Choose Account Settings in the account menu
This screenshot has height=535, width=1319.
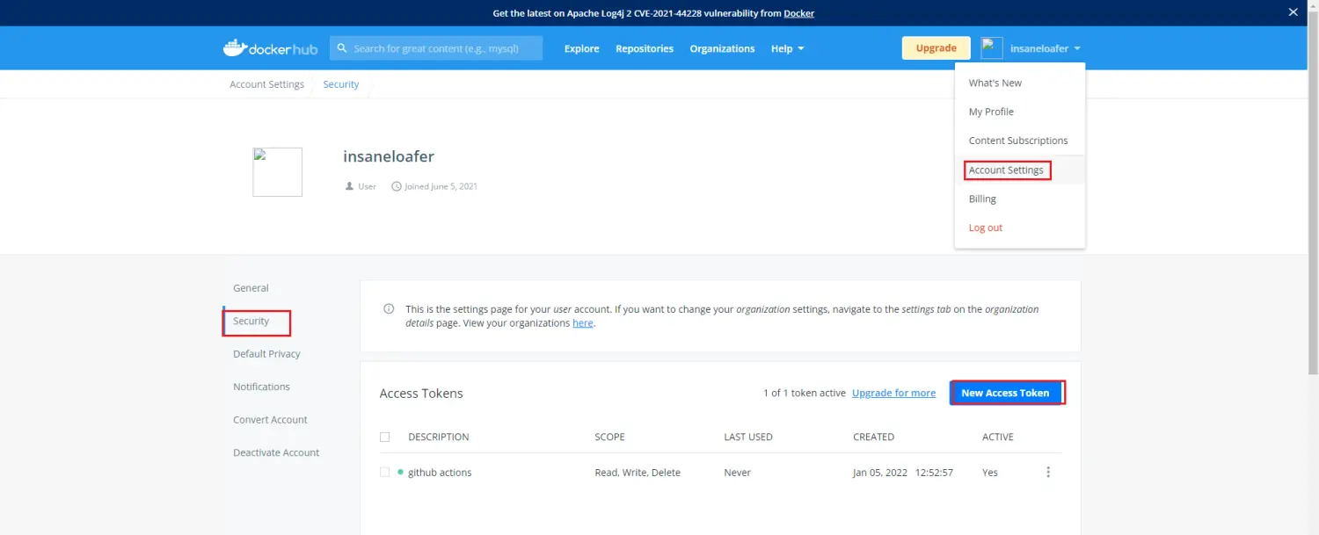tap(1020, 170)
